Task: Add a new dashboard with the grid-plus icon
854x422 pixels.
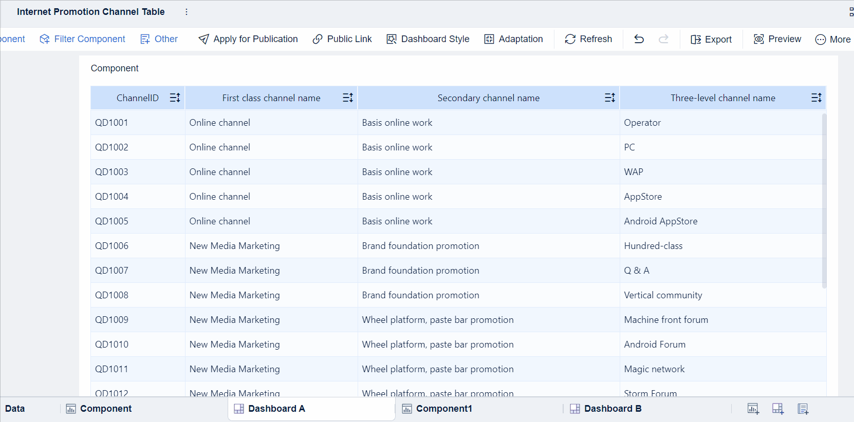Action: [x=778, y=409]
